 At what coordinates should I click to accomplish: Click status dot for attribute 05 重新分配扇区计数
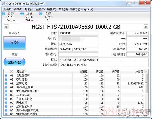tap(6, 91)
